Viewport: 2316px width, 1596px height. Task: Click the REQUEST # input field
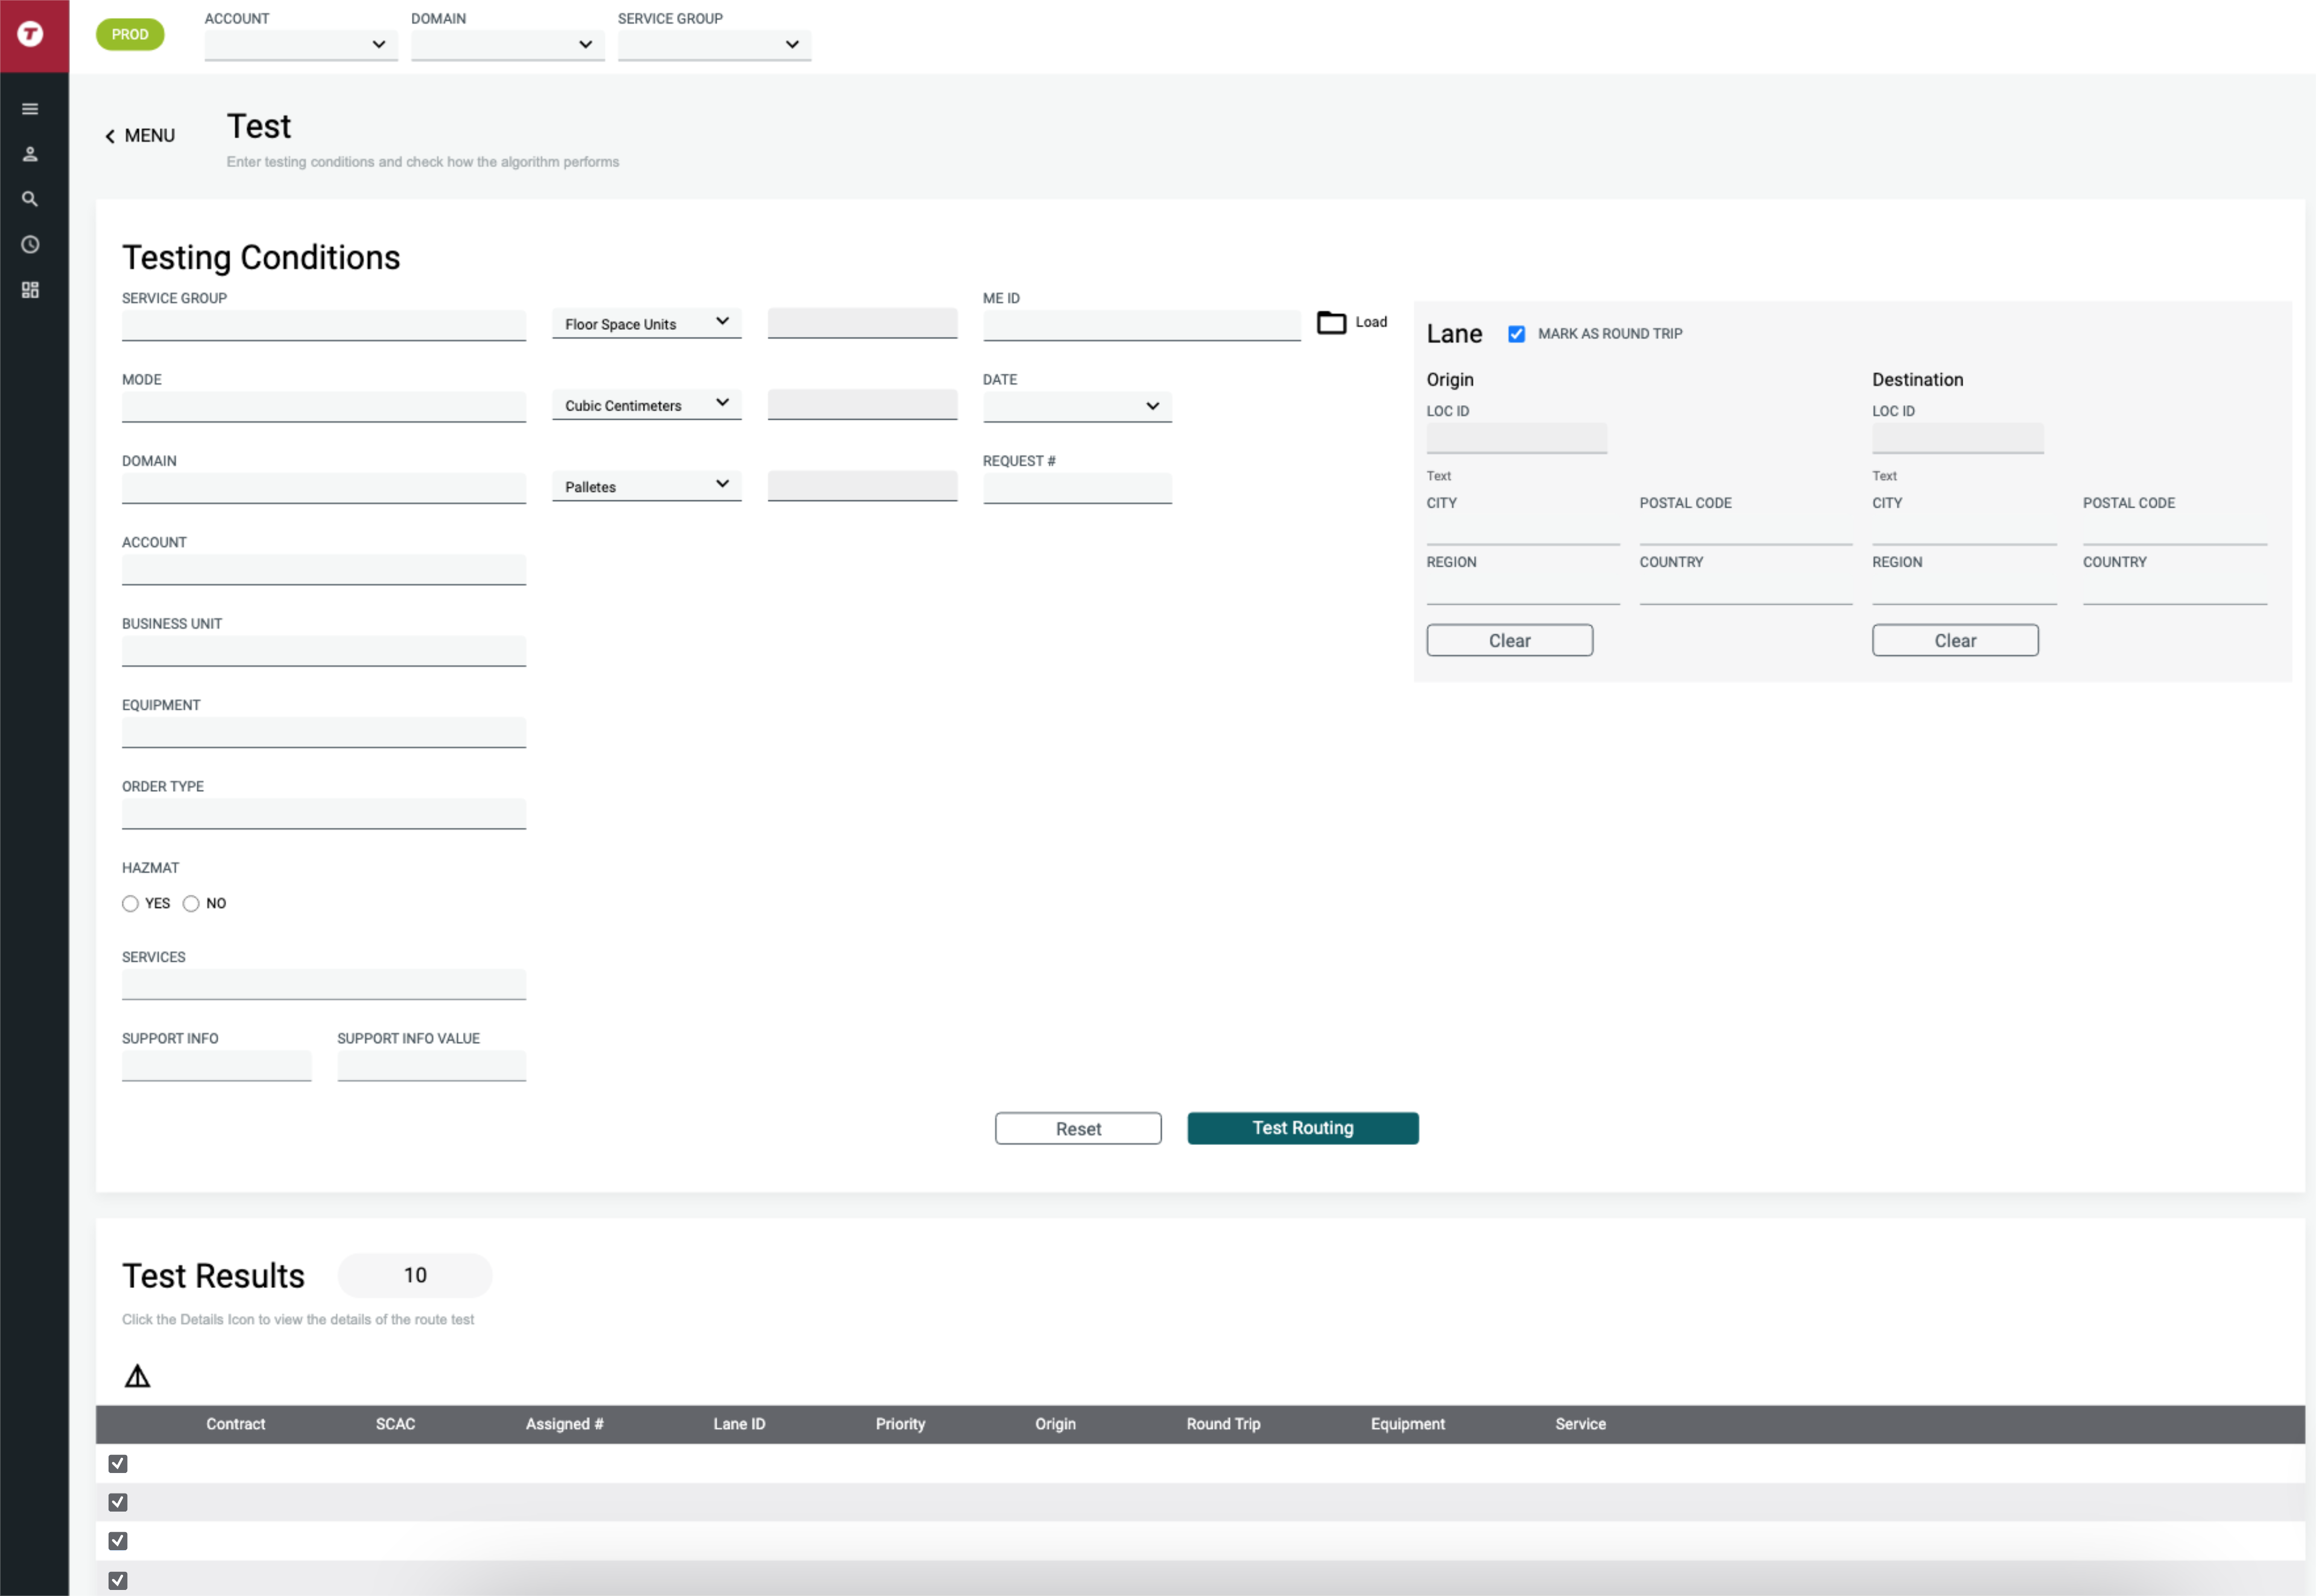[1077, 488]
